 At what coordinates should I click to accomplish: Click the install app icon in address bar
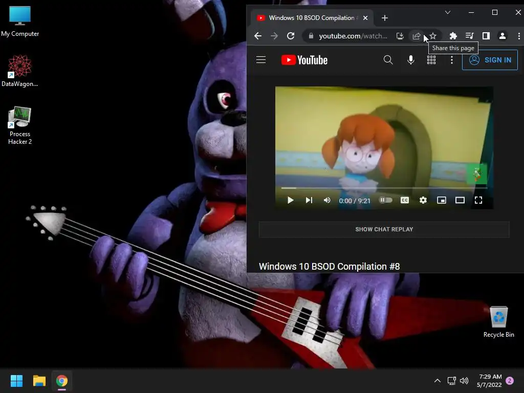pos(400,36)
